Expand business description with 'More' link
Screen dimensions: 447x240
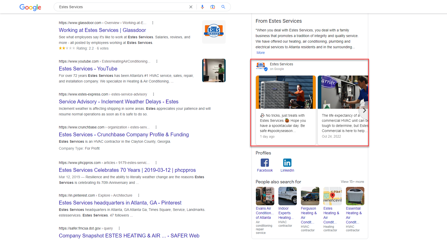(261, 53)
